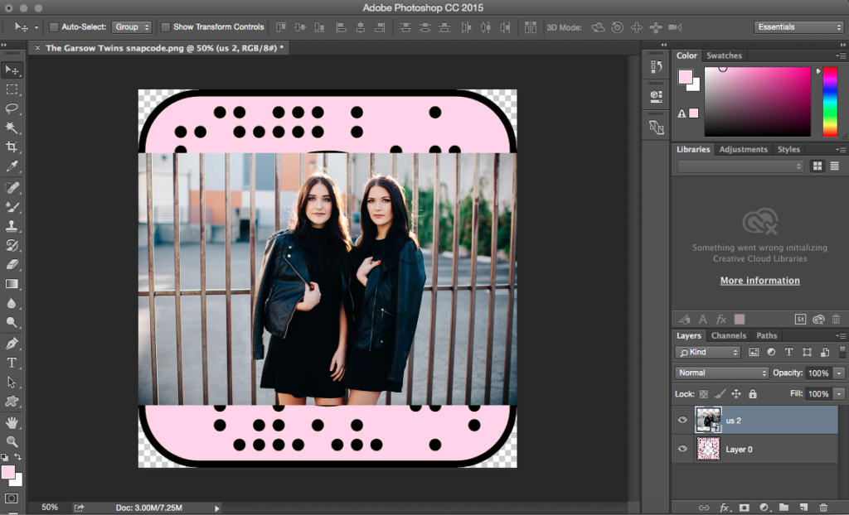Select the Crop tool
This screenshot has width=849, height=515.
12,147
